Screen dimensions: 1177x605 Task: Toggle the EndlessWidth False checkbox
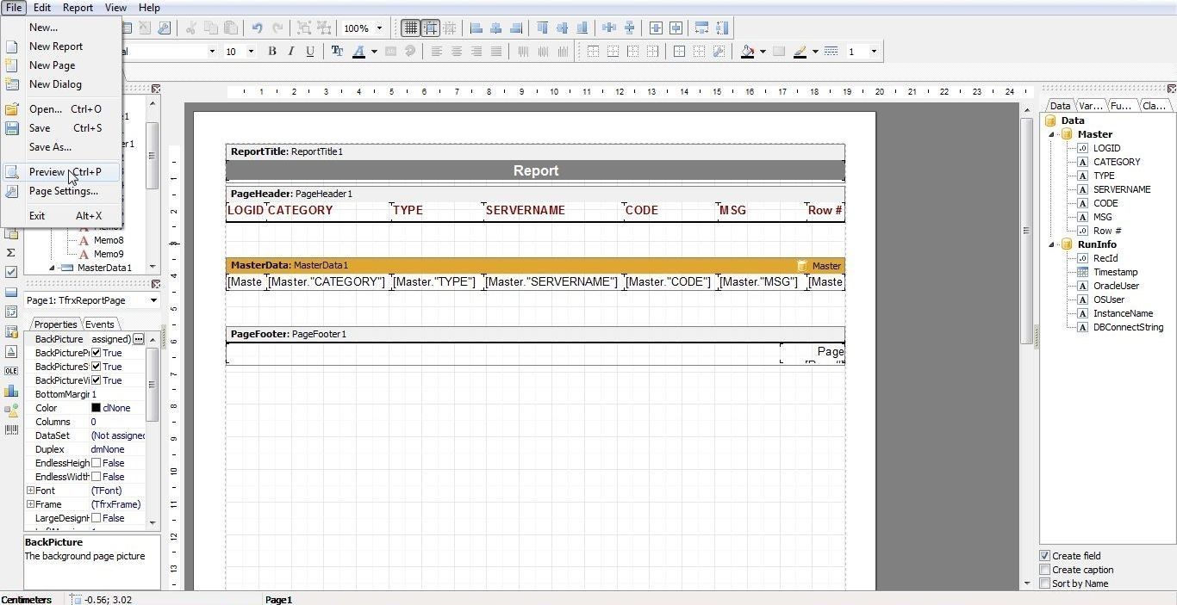tap(97, 477)
